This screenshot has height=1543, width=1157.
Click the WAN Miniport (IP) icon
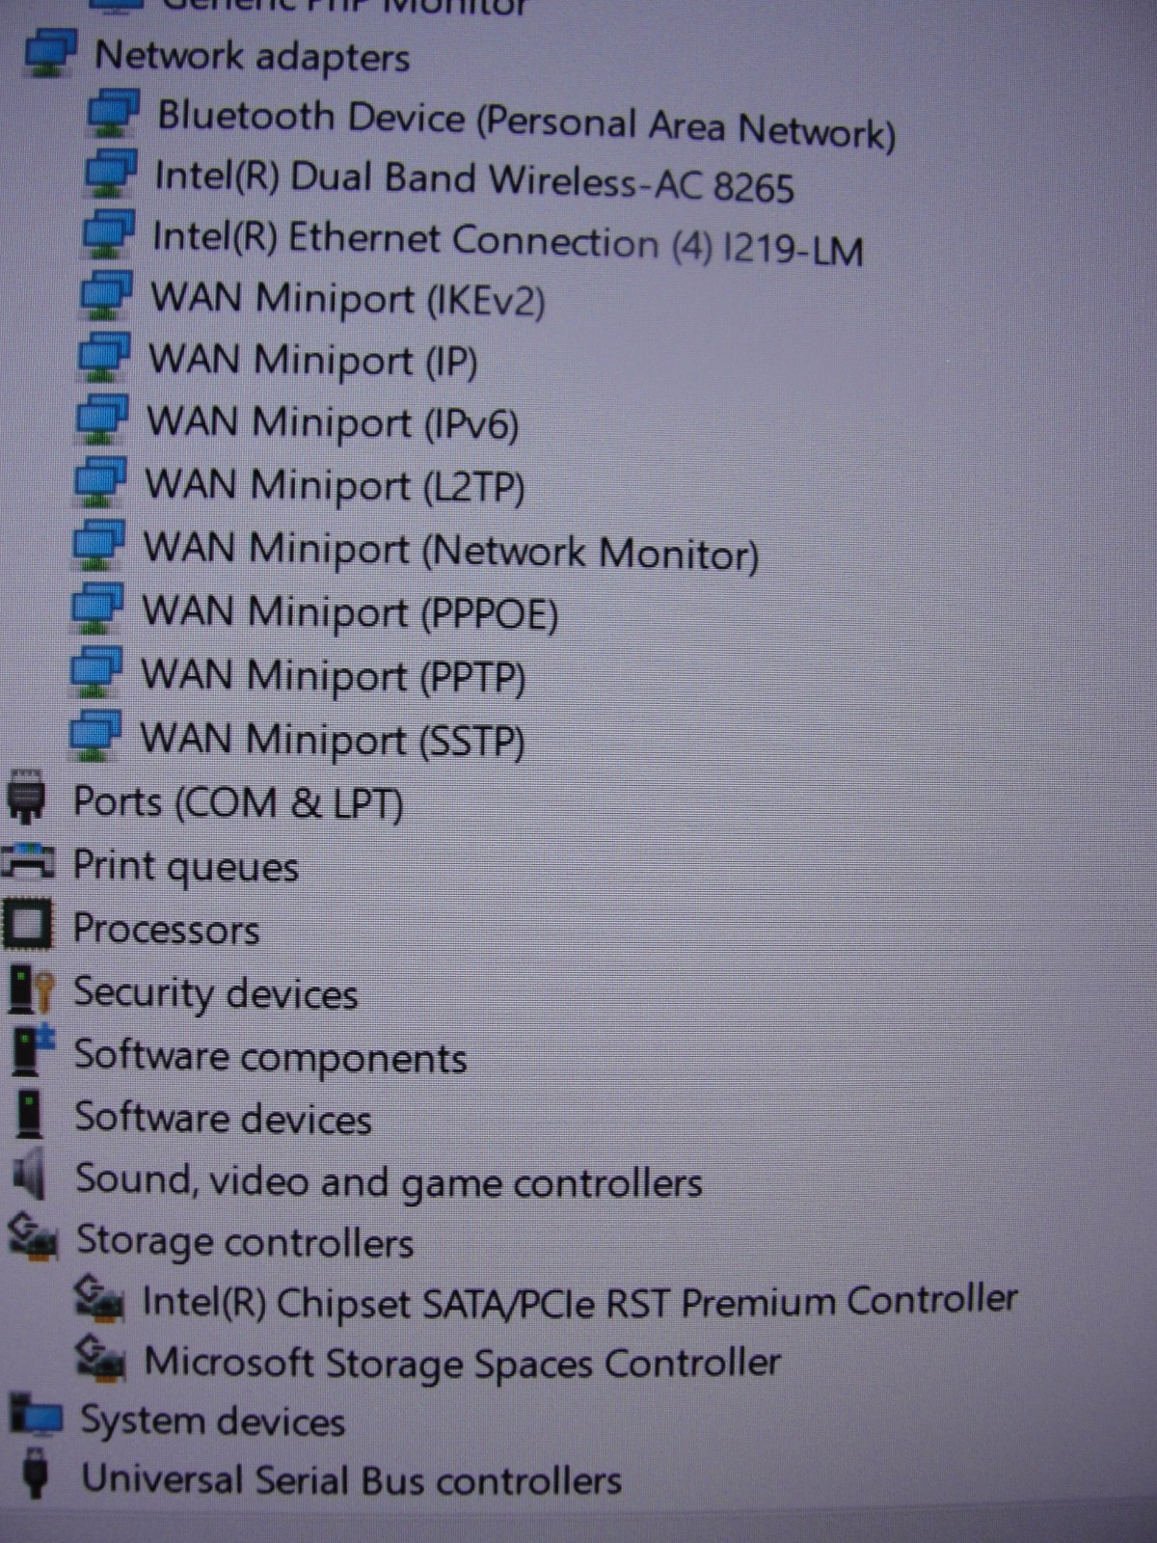click(103, 357)
